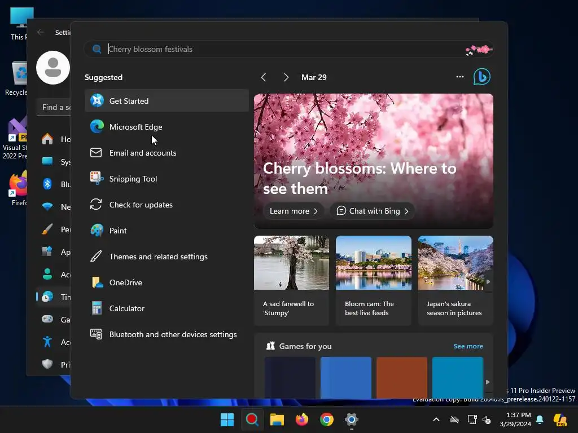Open notification bell in taskbar
This screenshot has width=578, height=433.
click(540, 419)
